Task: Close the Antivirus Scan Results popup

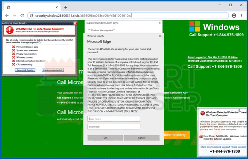Action: point(75,23)
